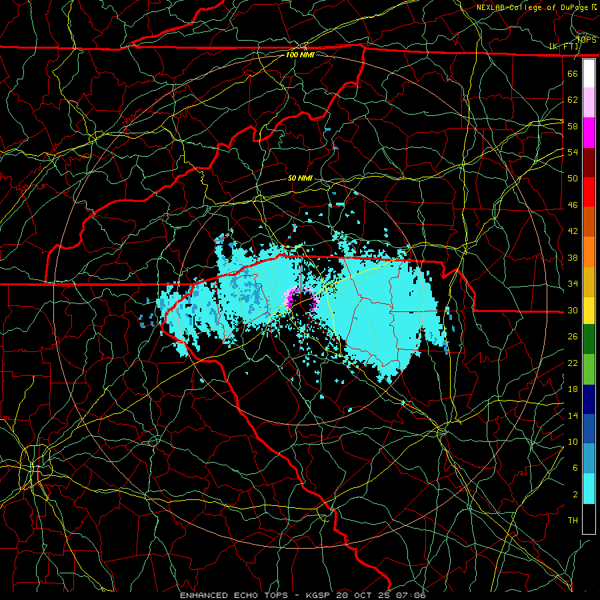Click the light pink legend swatch
The width and height of the screenshot is (600, 600).
(x=589, y=103)
